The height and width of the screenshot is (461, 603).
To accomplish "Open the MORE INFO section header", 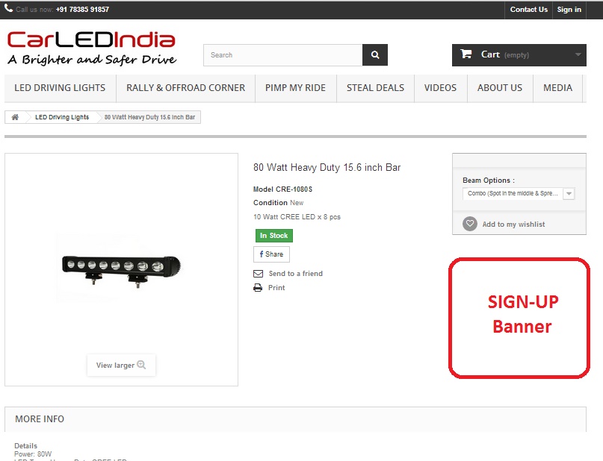I will pyautogui.click(x=295, y=418).
